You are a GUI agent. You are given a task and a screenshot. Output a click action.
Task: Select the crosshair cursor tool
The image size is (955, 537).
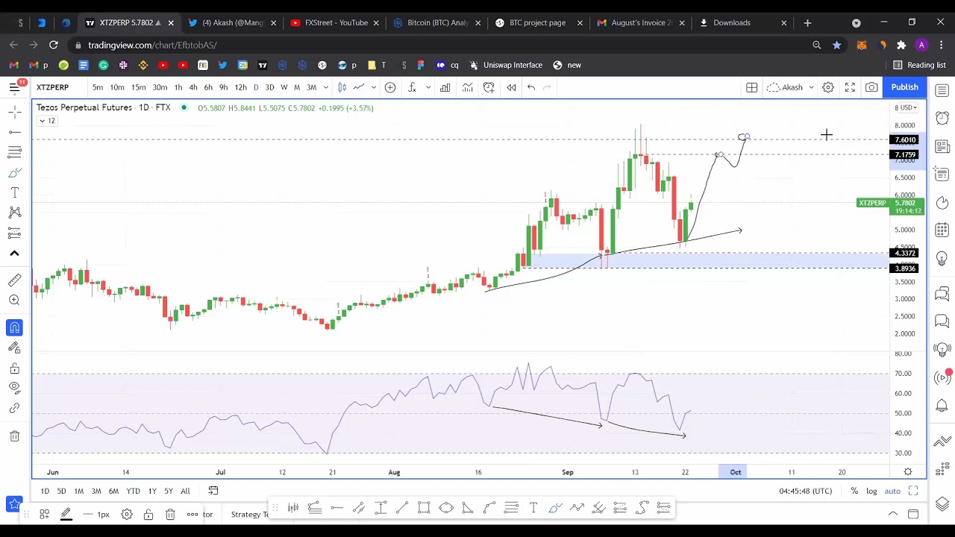coord(14,112)
